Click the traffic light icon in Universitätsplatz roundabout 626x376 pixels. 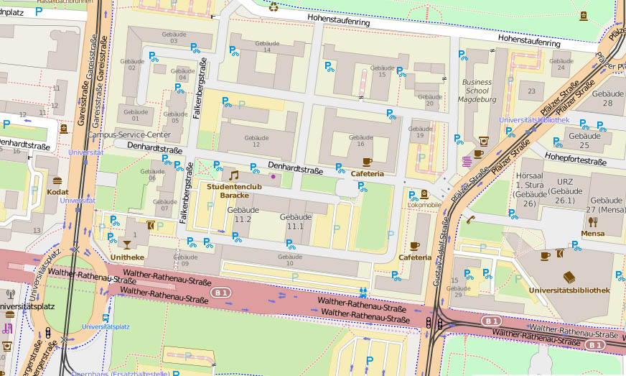click(48, 333)
